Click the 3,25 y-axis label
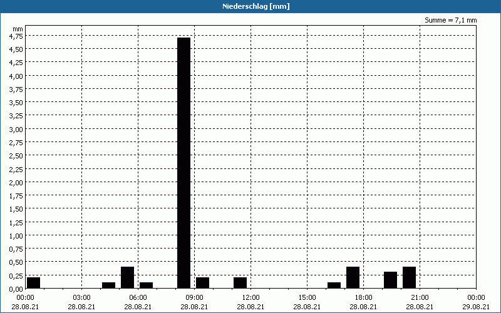Screen dimensions: 501x313 click(x=16, y=116)
